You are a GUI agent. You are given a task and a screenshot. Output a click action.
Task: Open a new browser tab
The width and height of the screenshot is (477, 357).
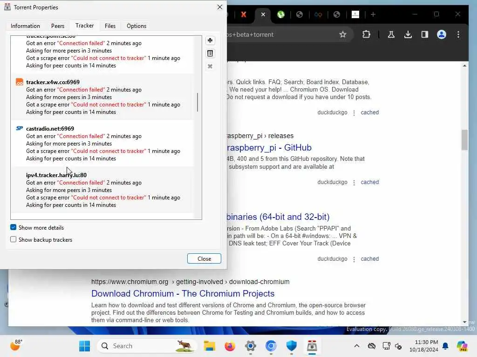(x=373, y=14)
